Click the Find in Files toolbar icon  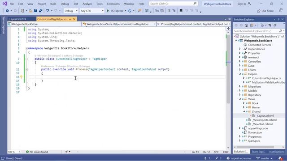pyautogui.click(x=139, y=11)
